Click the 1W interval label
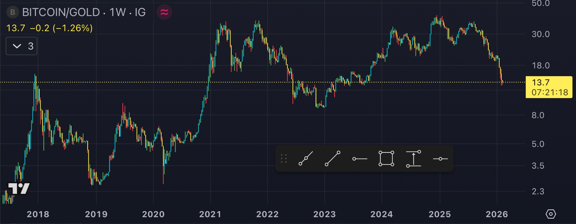Viewport: 576px width, 224px height. (x=118, y=12)
